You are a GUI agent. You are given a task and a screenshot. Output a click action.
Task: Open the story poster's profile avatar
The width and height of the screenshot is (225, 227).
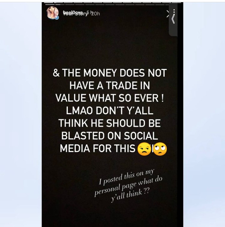pos(52,13)
